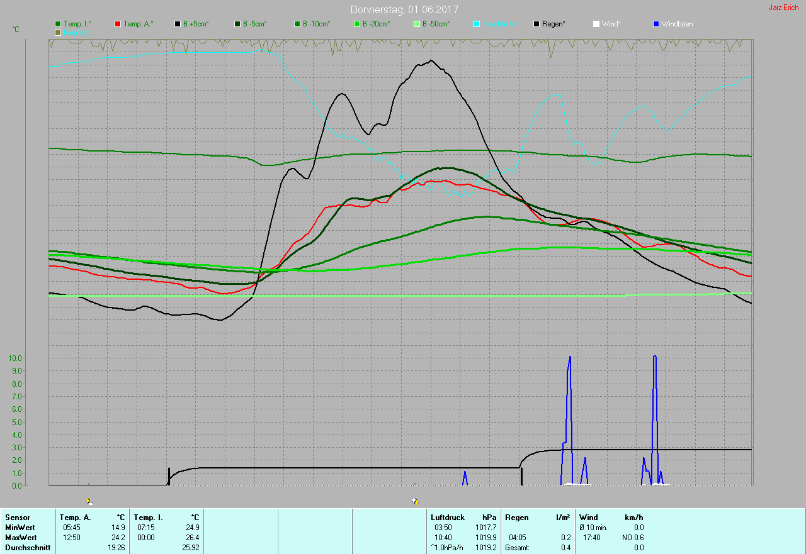The height and width of the screenshot is (554, 806).
Task: Click the left weather symbol below the chart
Action: pyautogui.click(x=89, y=501)
